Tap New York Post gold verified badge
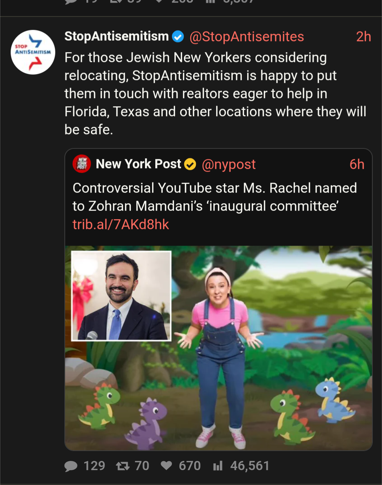This screenshot has width=382, height=485. click(190, 164)
